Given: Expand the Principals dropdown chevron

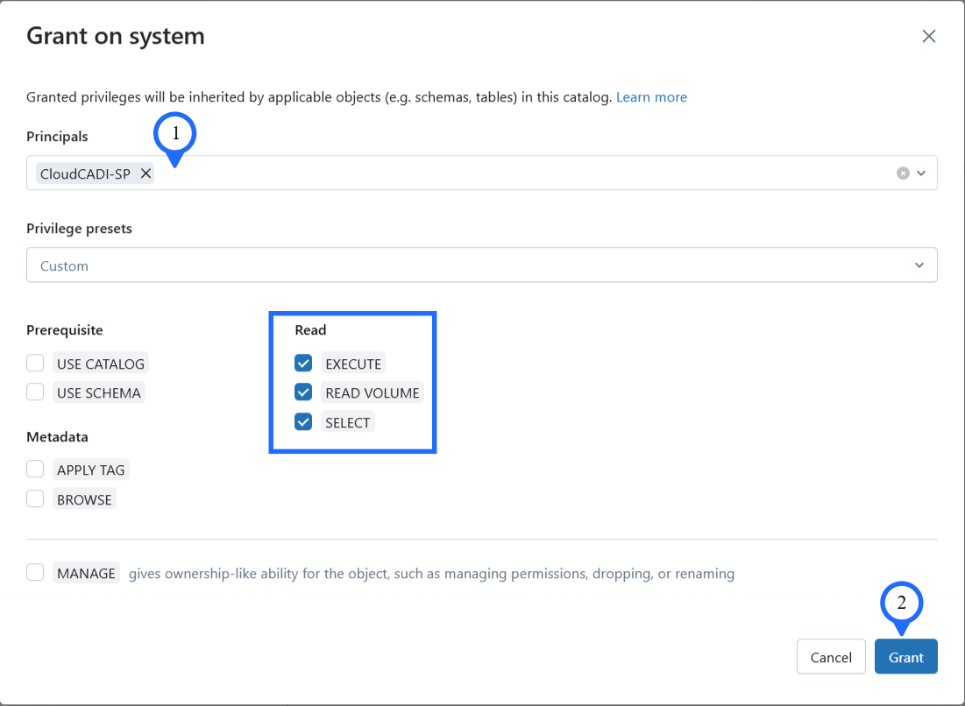Looking at the screenshot, I should [x=921, y=173].
